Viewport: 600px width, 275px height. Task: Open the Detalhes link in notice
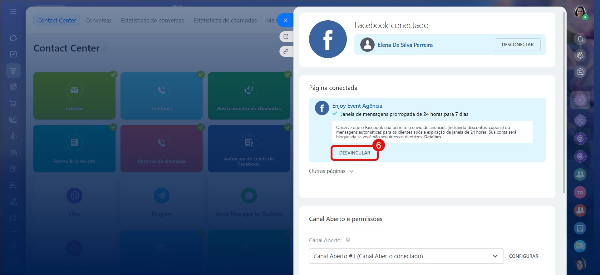coord(432,137)
